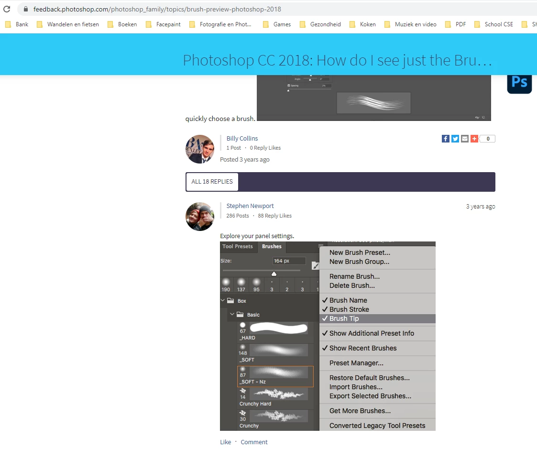Click the lock icon in address bar

pos(26,9)
